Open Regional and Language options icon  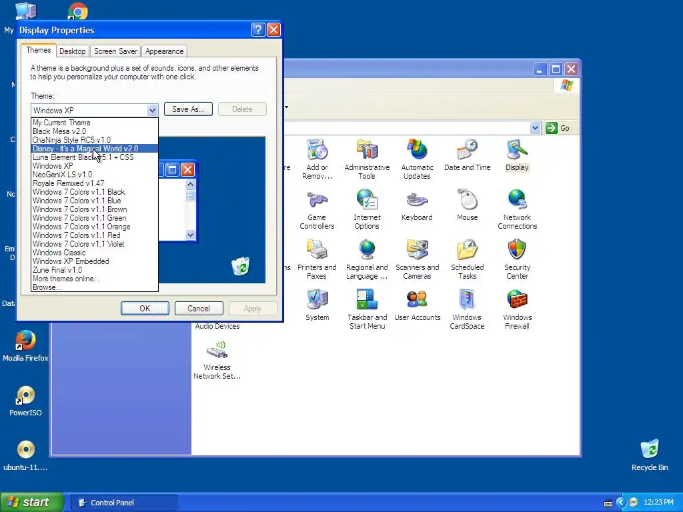[x=367, y=259]
